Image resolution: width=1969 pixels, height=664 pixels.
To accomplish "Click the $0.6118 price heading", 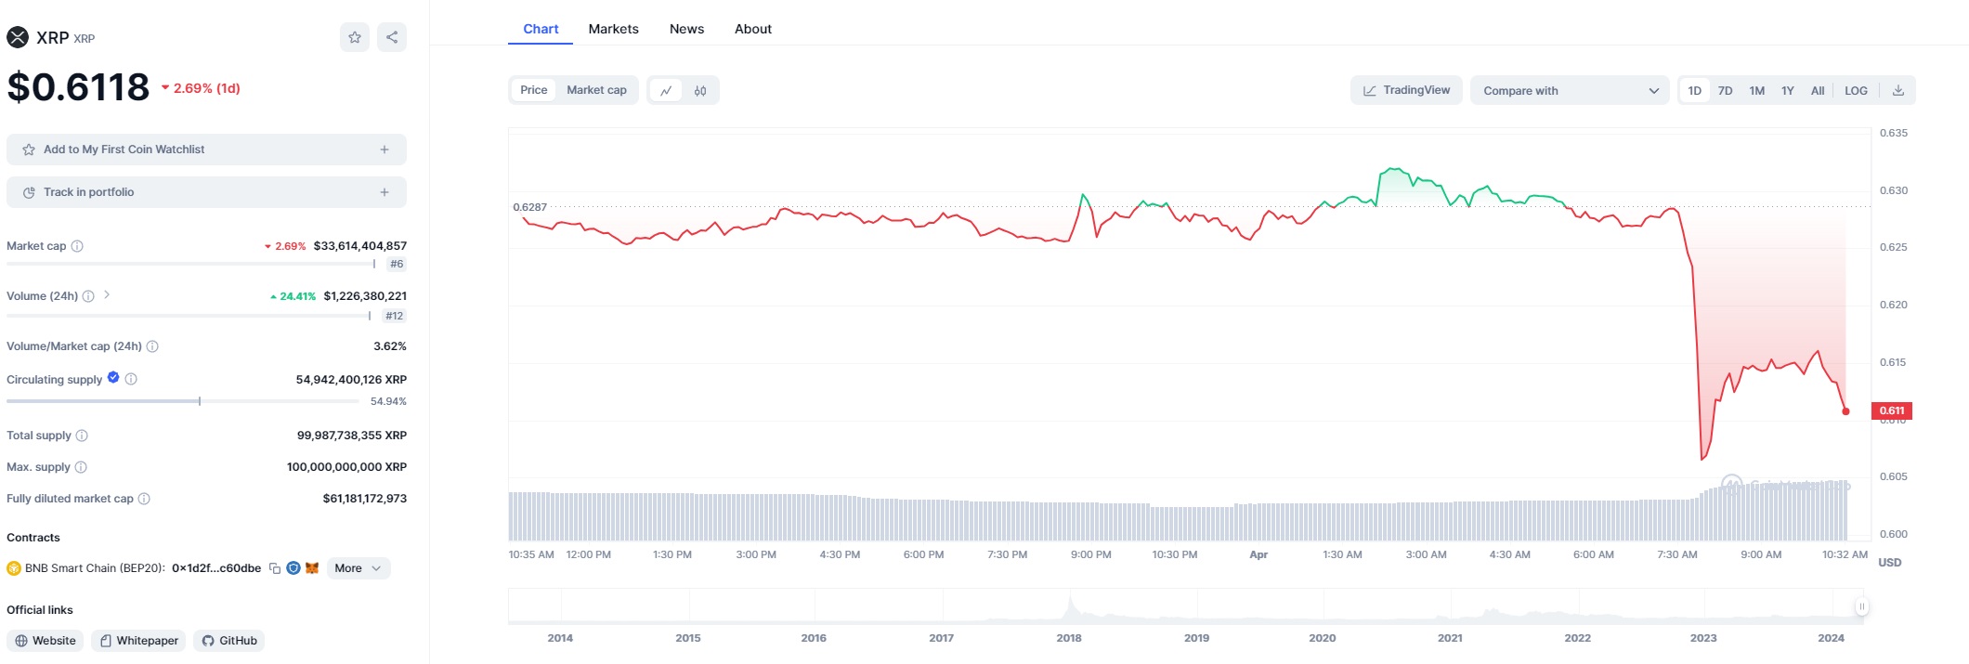I will 78,87.
